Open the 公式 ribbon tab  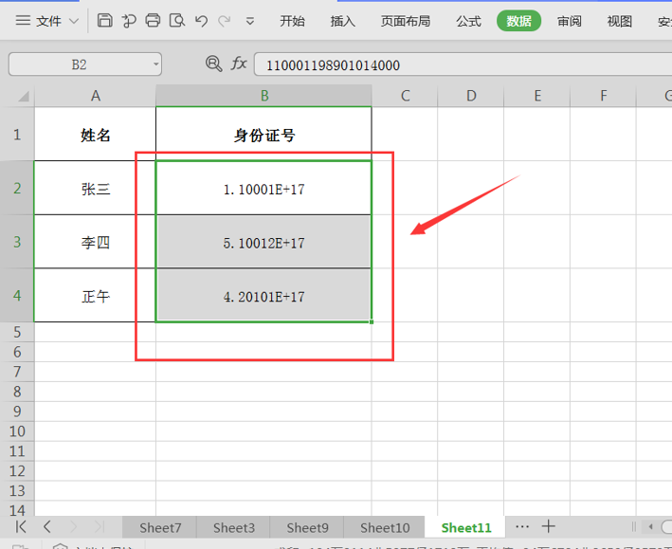pyautogui.click(x=468, y=21)
